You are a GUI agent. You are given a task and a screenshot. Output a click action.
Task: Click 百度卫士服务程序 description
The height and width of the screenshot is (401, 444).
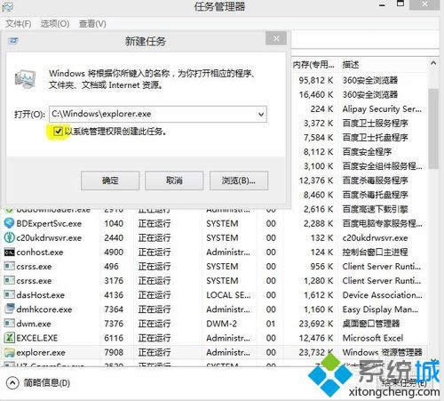(x=375, y=123)
